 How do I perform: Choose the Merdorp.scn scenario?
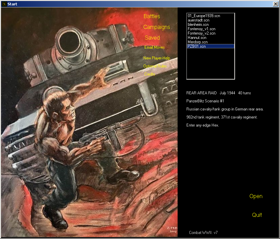click(x=197, y=42)
